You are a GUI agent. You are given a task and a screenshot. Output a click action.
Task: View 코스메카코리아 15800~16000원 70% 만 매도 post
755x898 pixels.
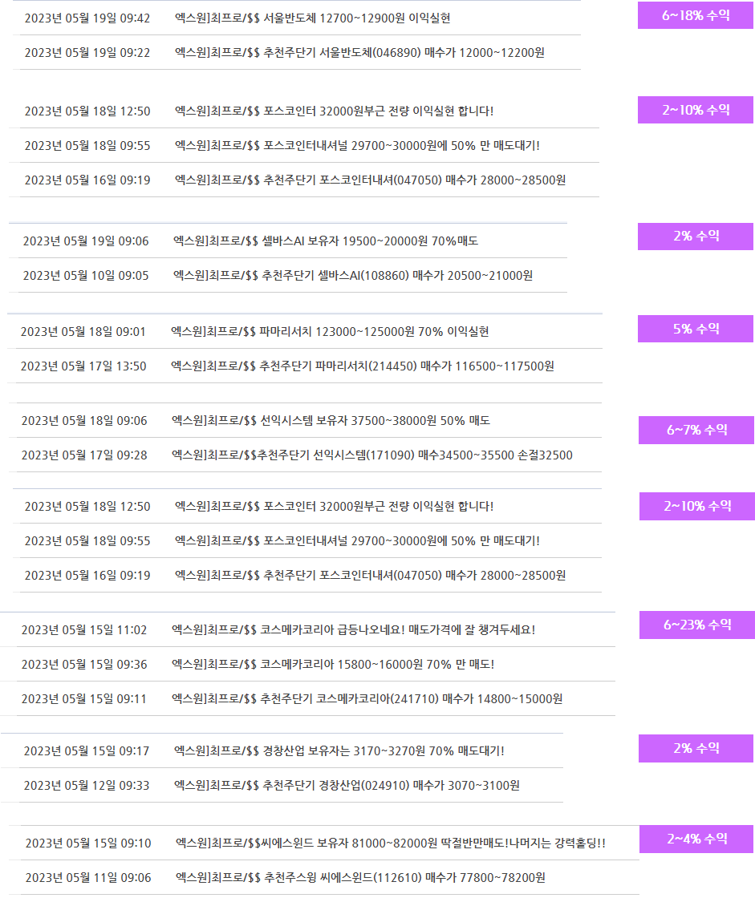pos(333,664)
